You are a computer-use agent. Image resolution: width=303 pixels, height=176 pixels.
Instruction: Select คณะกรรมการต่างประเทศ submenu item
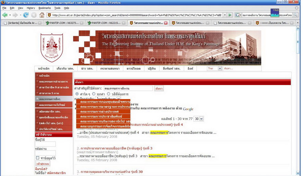coord(103,111)
